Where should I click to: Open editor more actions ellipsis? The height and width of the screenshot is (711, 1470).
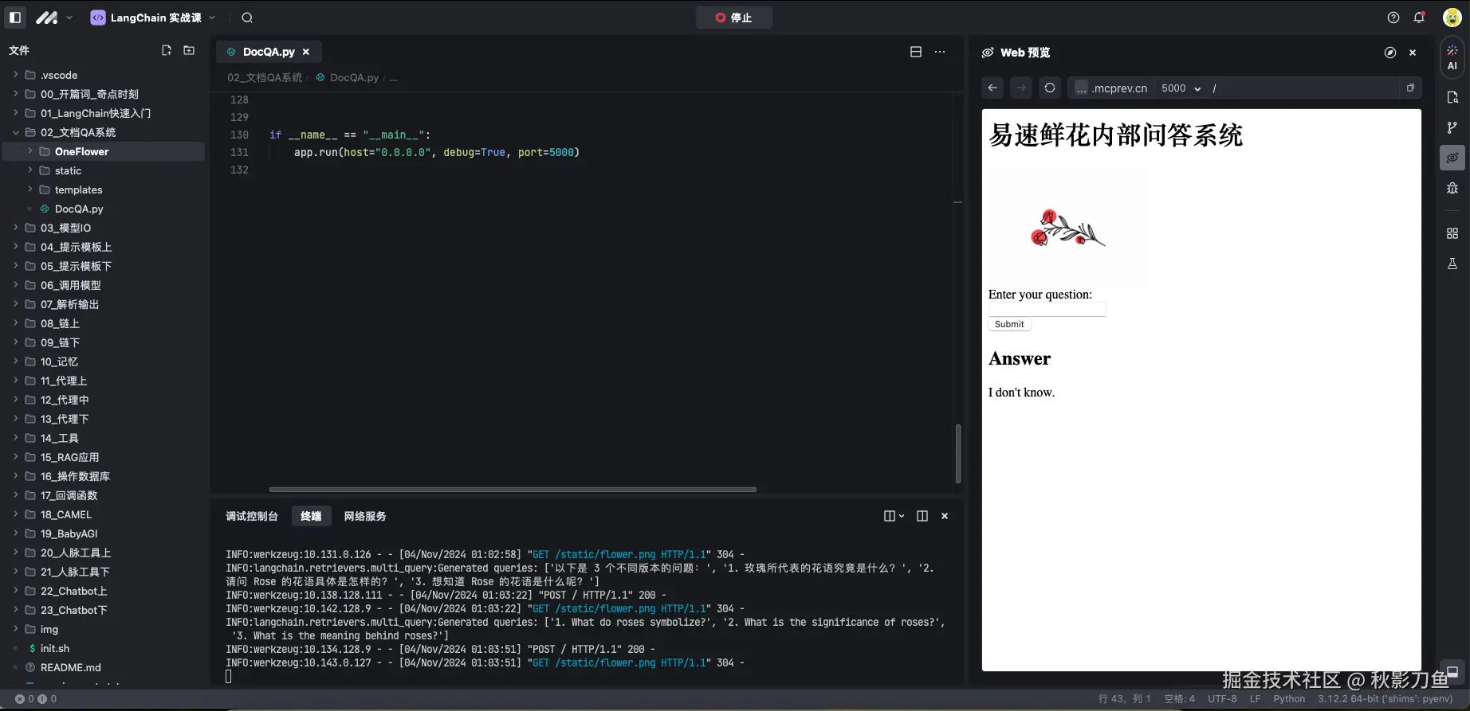click(x=940, y=52)
